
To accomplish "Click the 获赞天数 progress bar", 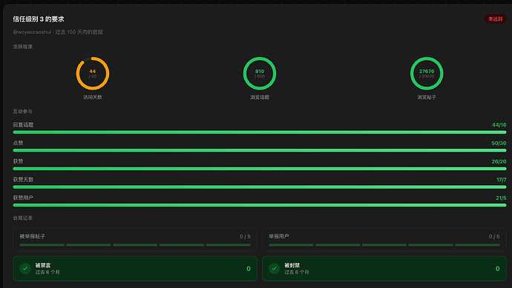I will click(260, 187).
